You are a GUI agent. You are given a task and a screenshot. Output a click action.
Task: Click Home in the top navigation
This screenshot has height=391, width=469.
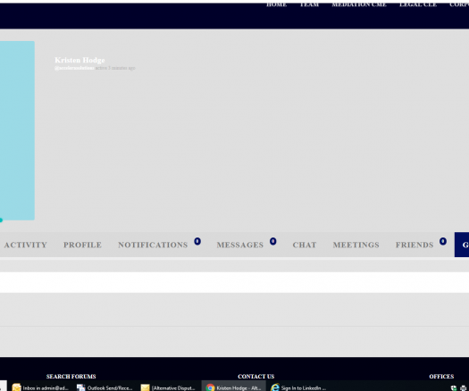tap(276, 4)
